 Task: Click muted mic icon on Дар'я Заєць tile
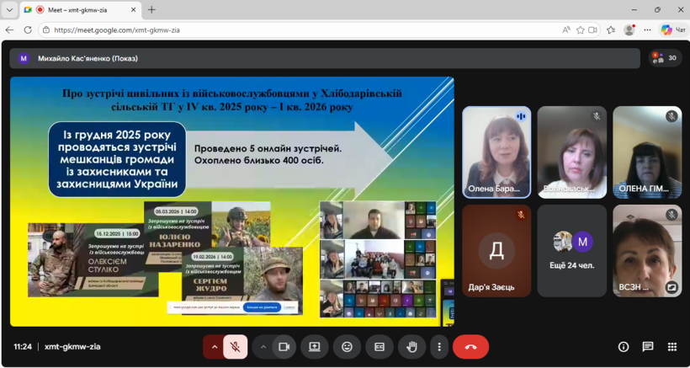pos(521,215)
